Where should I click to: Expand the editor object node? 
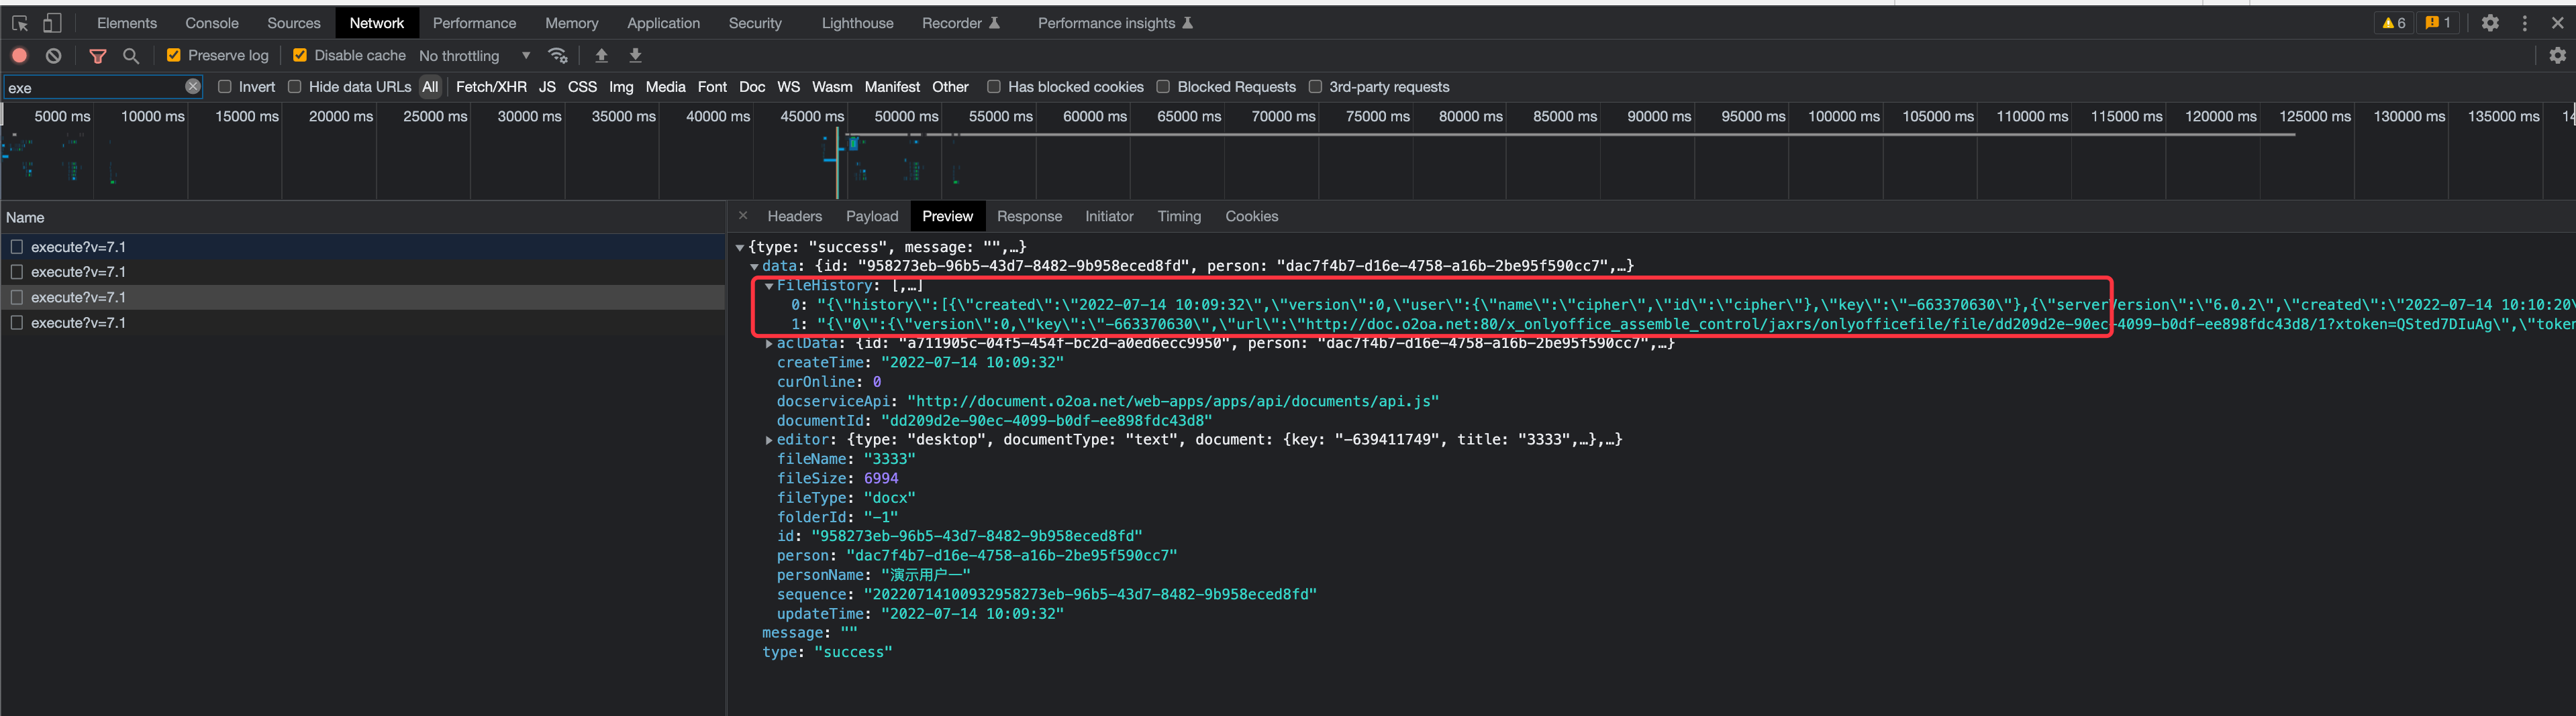(769, 440)
